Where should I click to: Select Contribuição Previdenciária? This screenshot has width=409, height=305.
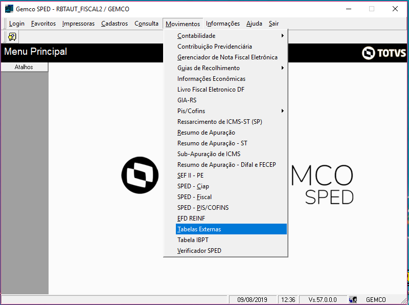click(x=231, y=47)
